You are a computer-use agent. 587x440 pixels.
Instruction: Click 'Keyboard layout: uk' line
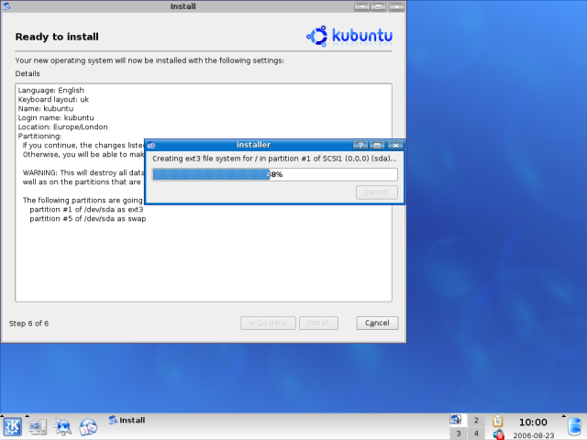click(53, 100)
